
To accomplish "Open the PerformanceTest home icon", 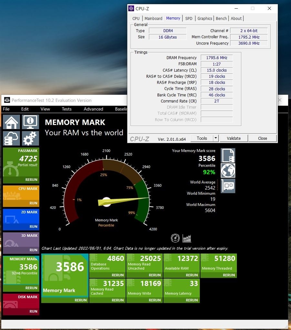I will [11, 122].
